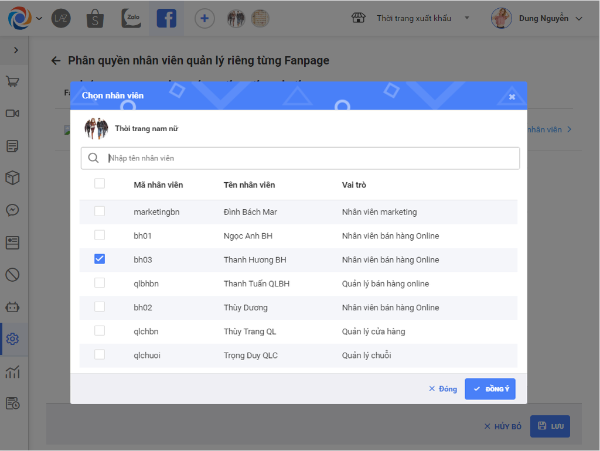600x451 pixels.
Task: Open the Lazada channel icon
Action: point(61,18)
